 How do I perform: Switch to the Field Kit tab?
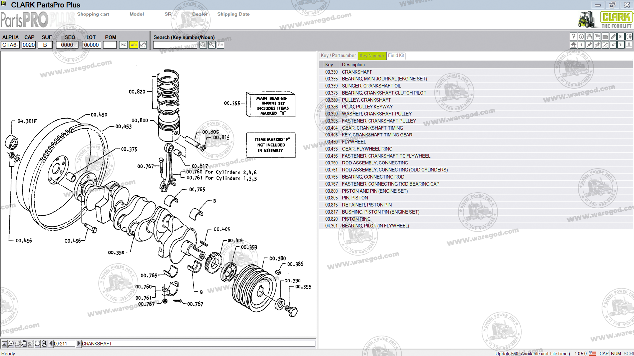click(396, 56)
